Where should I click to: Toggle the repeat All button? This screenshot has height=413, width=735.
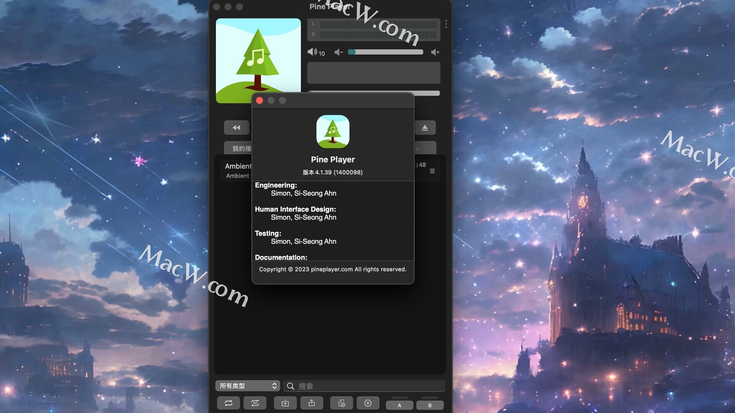[x=255, y=403]
